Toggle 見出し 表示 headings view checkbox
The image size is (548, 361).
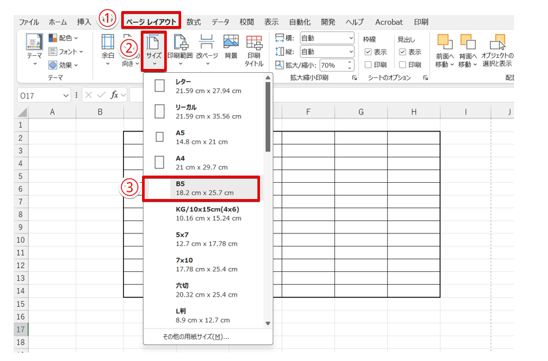403,52
